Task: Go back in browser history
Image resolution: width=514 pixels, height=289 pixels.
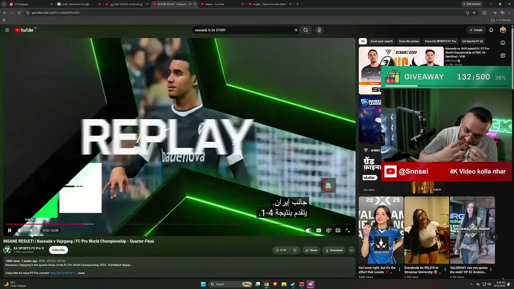Action: coord(4,12)
